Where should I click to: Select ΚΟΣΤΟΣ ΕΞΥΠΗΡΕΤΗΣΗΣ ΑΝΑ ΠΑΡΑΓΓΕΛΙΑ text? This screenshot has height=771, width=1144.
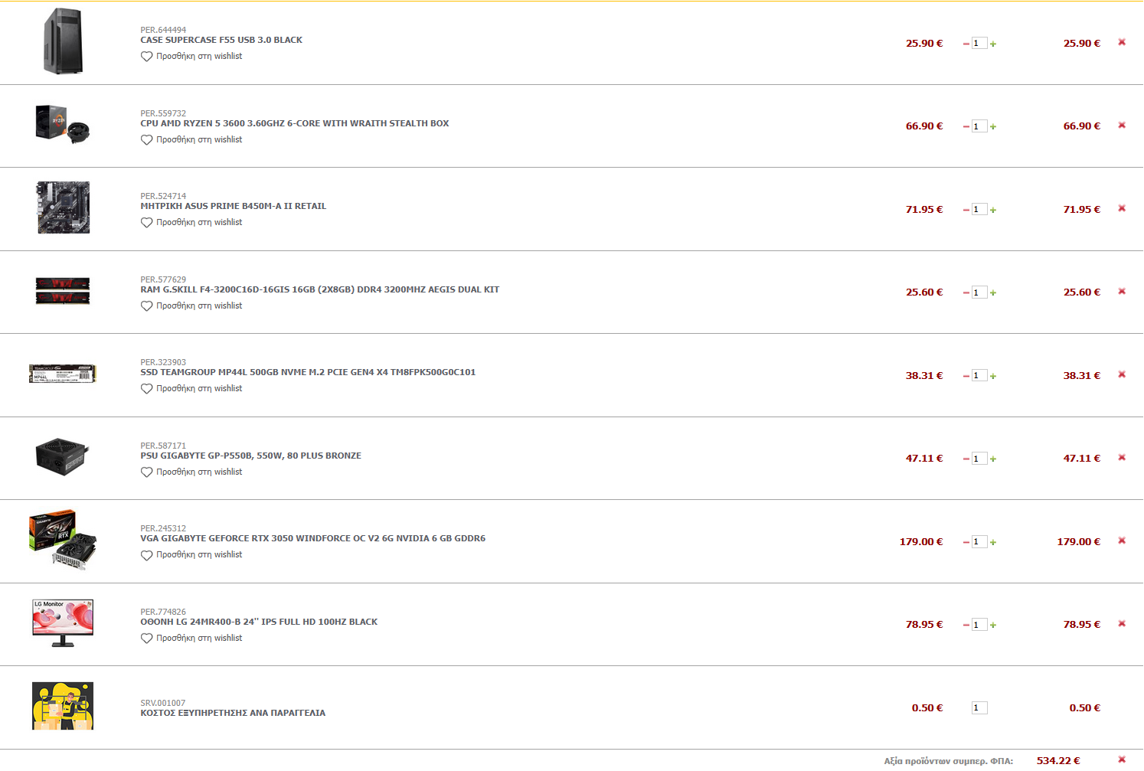pyautogui.click(x=233, y=713)
